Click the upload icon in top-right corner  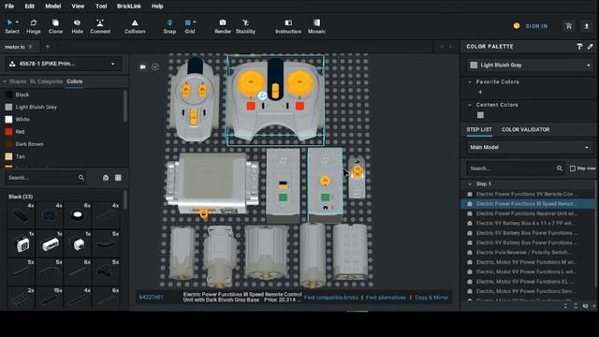pos(587,26)
